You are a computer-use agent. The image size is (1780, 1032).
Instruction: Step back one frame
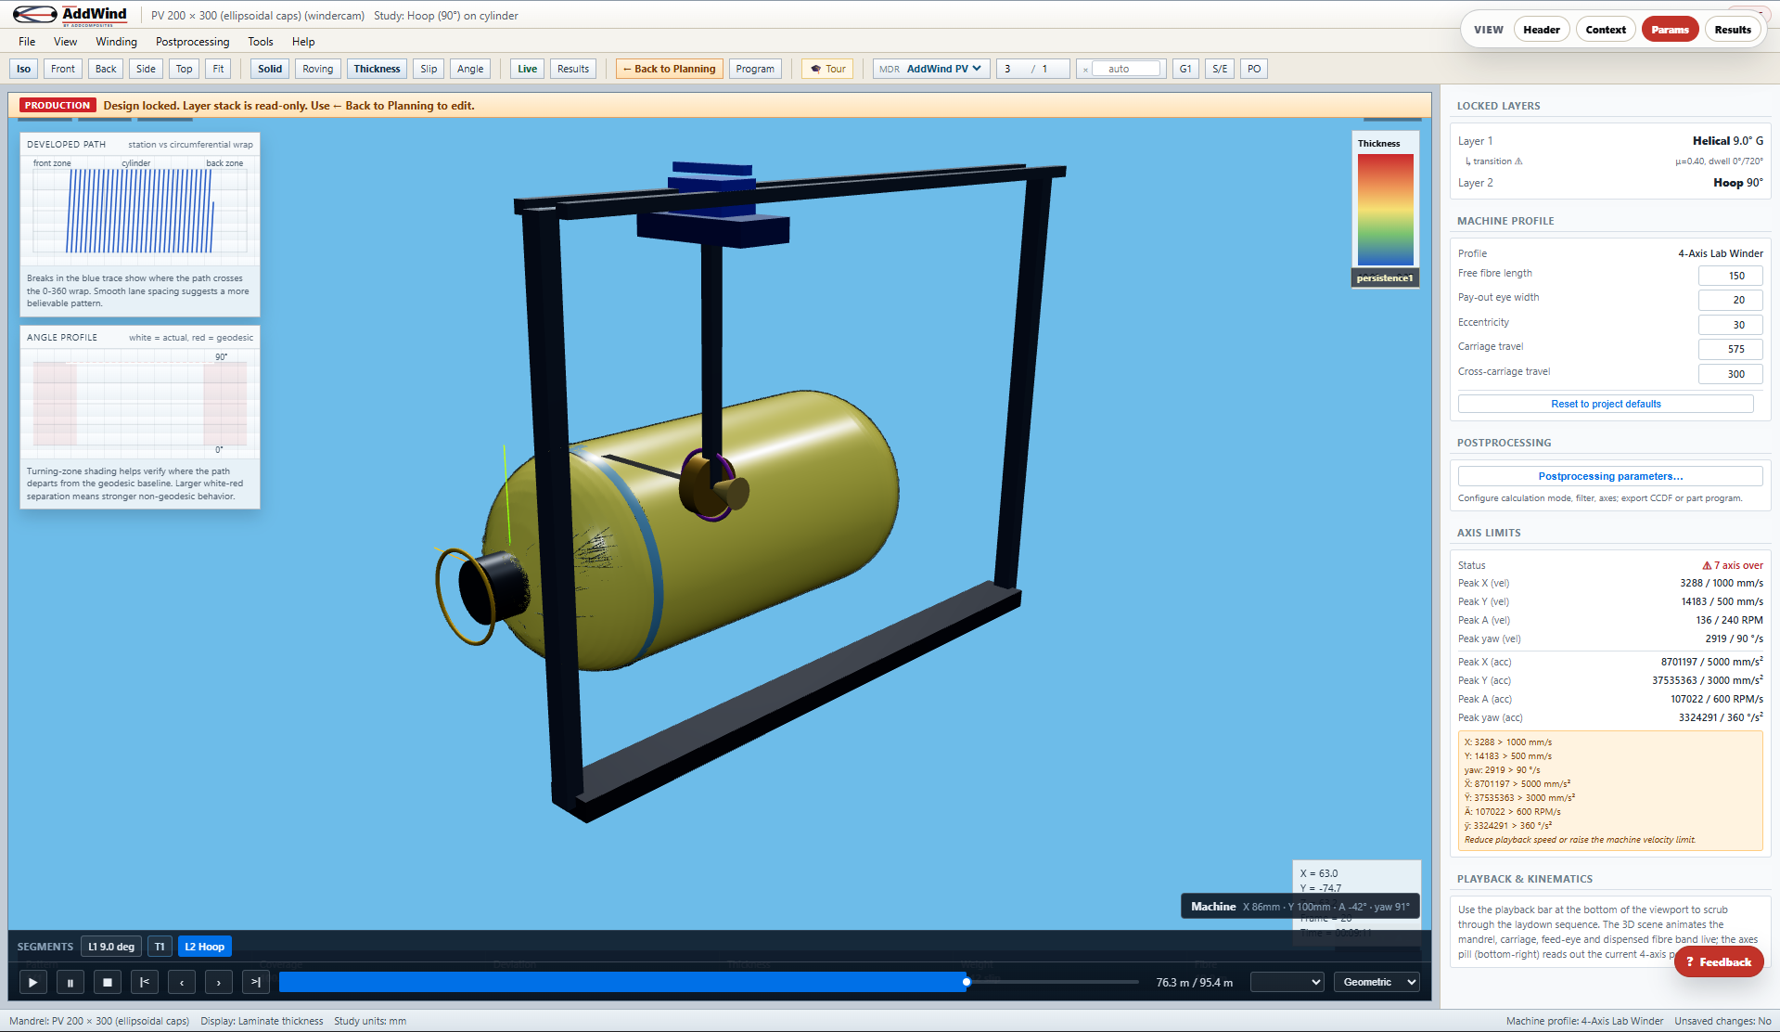click(x=182, y=982)
